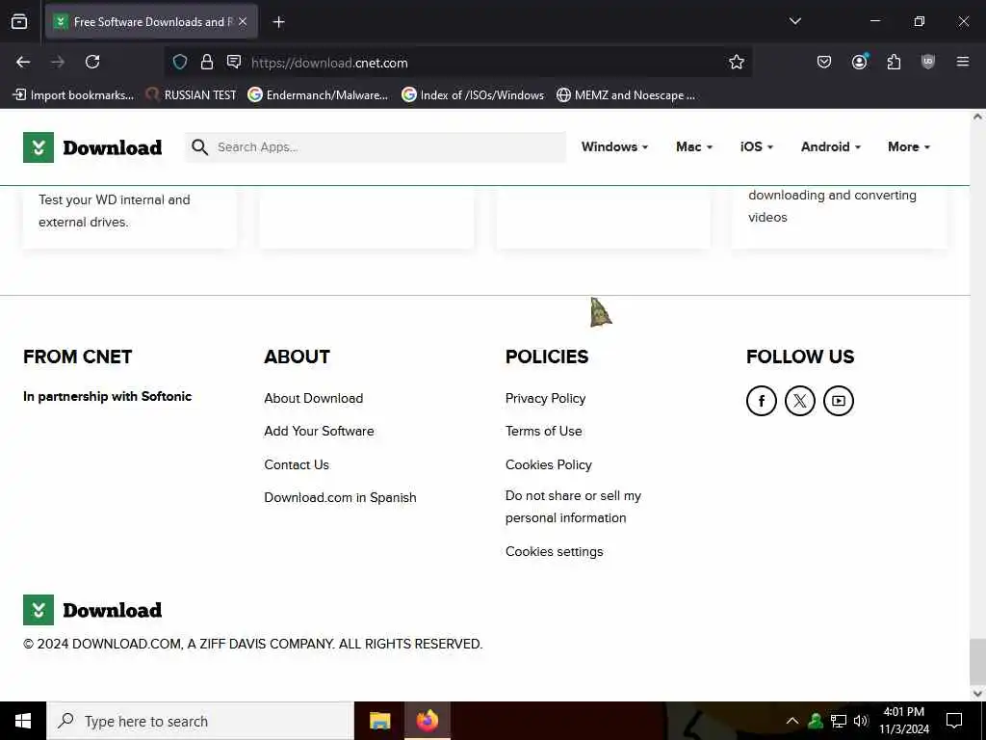Bookmark this page with the star icon
The width and height of the screenshot is (986, 740).
pyautogui.click(x=737, y=62)
